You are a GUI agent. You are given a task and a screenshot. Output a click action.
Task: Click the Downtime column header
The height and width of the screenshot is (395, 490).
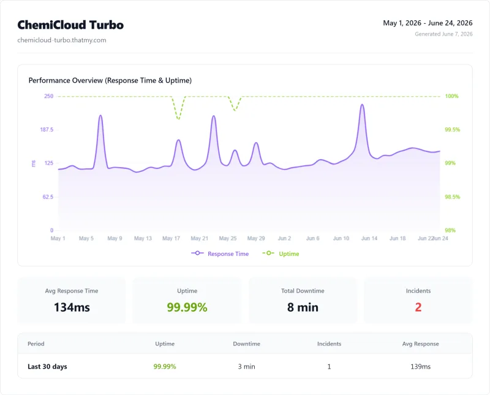247,344
